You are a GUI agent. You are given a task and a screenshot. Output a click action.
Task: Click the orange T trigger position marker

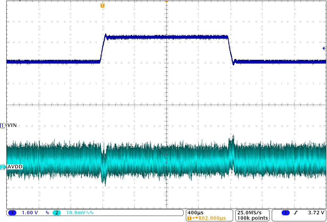(102, 5)
